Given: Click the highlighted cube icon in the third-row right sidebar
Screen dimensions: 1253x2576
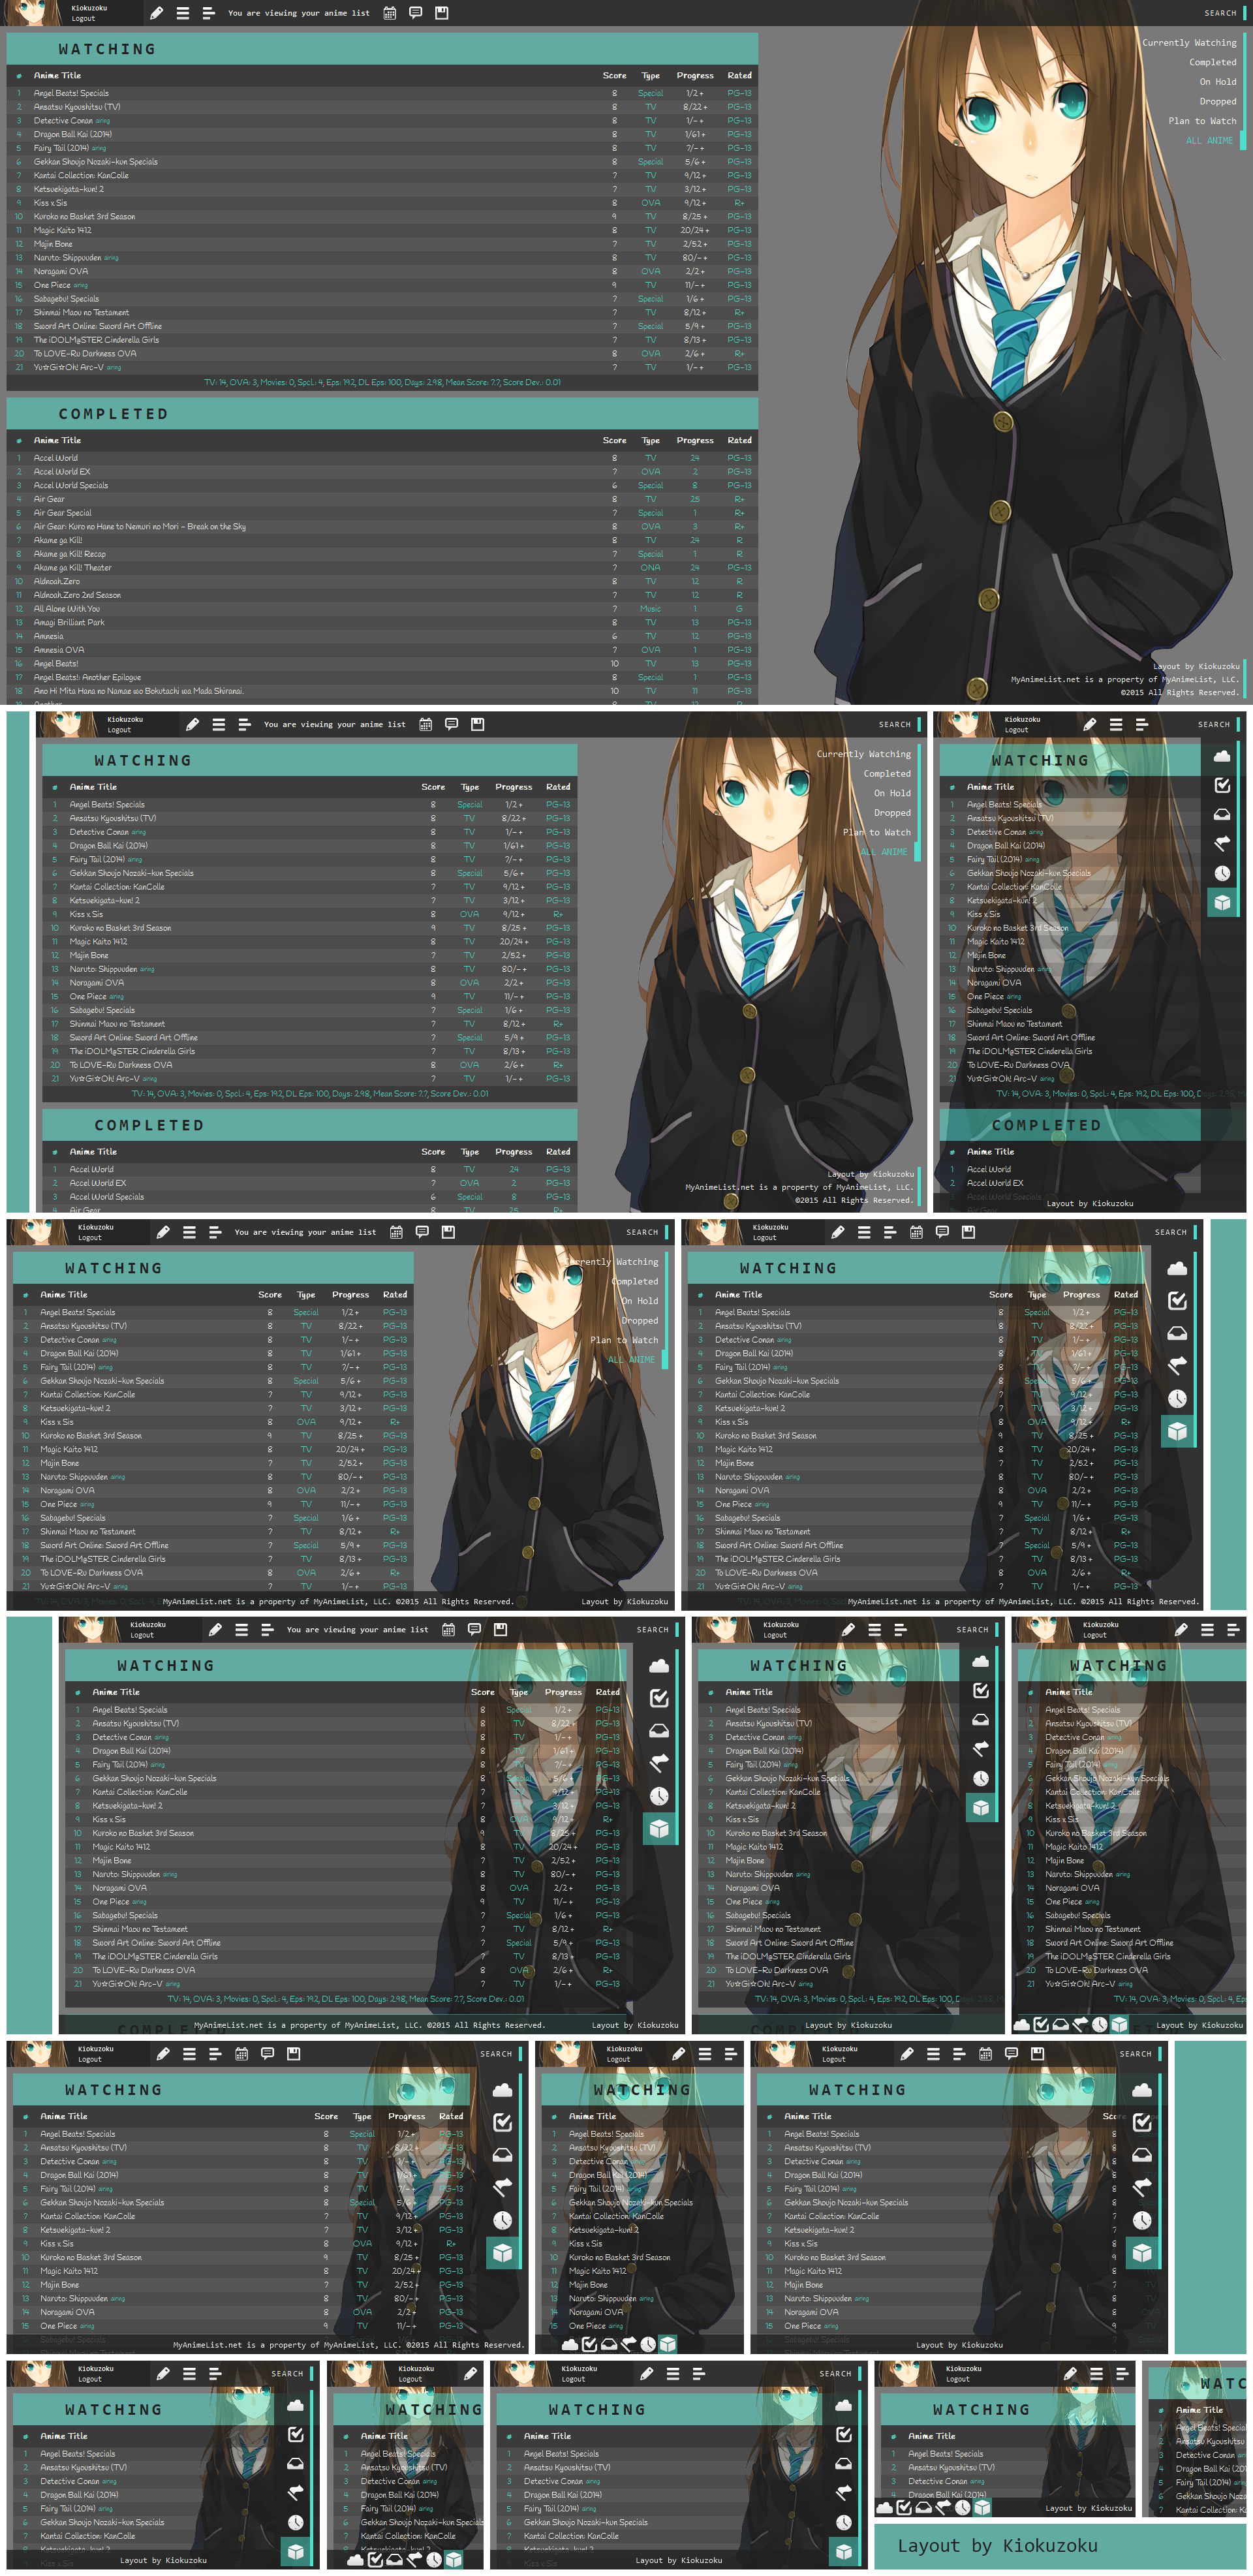Looking at the screenshot, I should coord(1177,1431).
